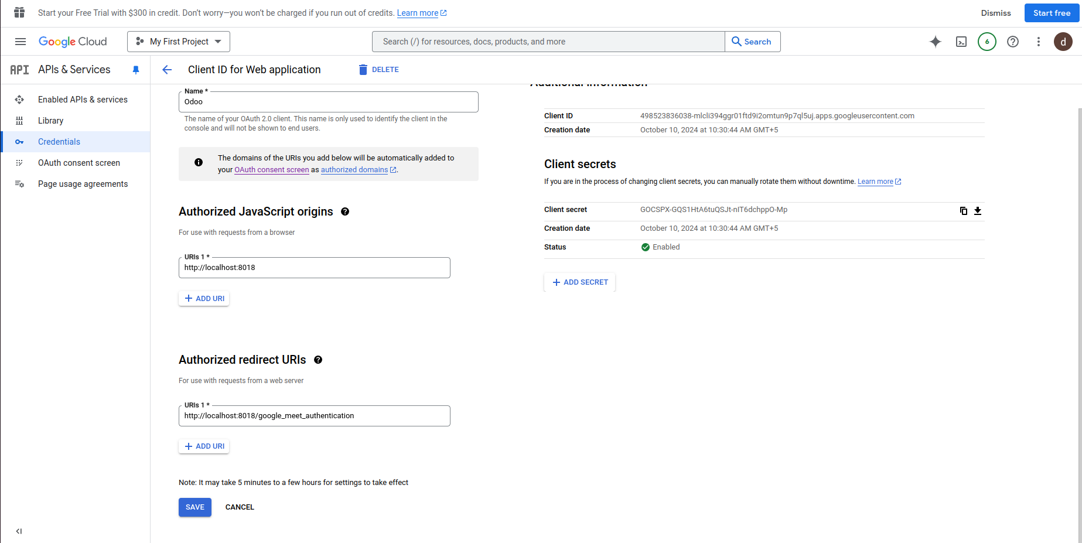Go to OAuth consent screen menu item
Viewport: 1082px width, 543px height.
tap(79, 163)
